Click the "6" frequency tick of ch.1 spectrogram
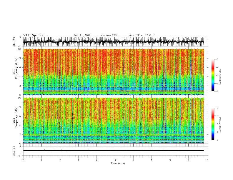 tap(20, 67)
